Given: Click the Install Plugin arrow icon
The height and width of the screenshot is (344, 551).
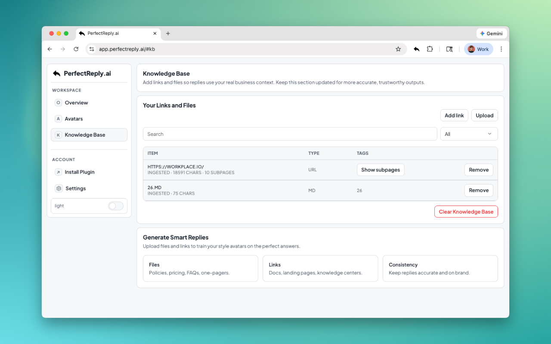Looking at the screenshot, I should [58, 172].
